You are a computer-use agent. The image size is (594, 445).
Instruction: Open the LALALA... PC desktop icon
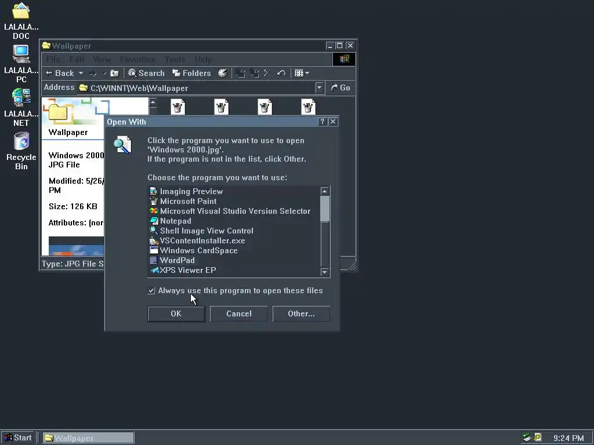click(x=21, y=64)
